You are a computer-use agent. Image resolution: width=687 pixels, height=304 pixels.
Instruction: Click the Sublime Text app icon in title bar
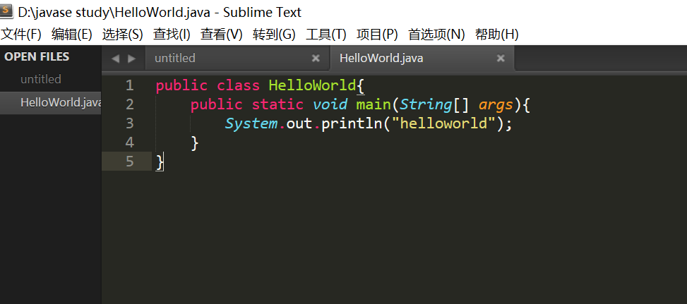[7, 12]
